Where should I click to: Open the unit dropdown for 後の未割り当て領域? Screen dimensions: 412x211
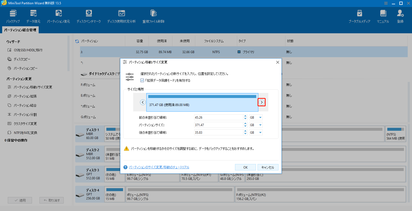[256, 132]
